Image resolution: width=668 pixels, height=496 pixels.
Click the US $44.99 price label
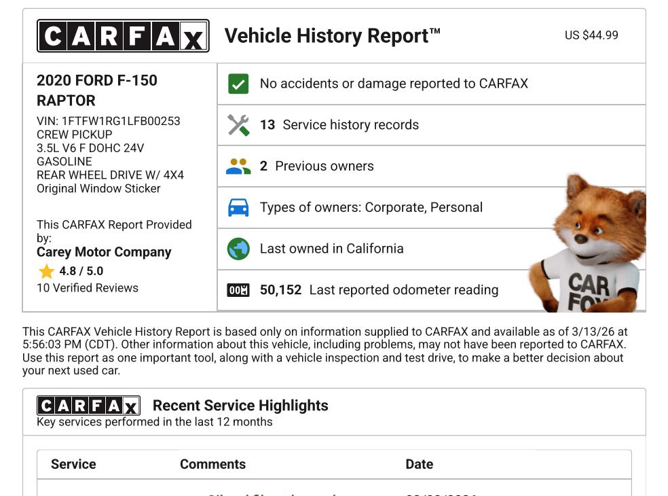[591, 35]
